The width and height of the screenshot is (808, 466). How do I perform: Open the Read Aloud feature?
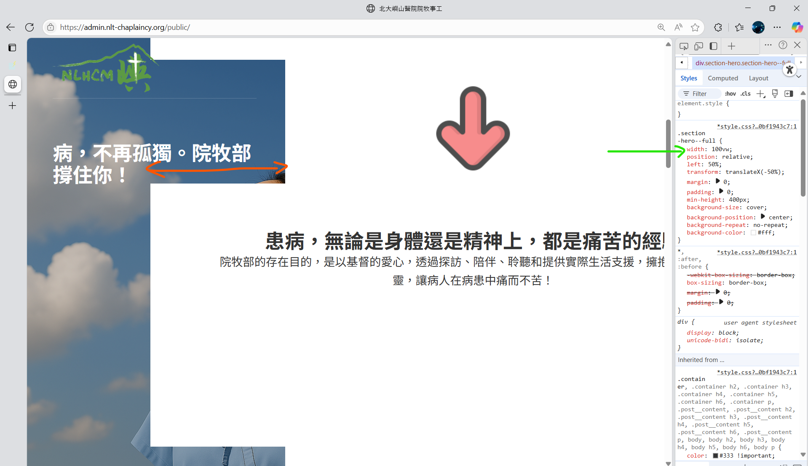[x=678, y=27]
